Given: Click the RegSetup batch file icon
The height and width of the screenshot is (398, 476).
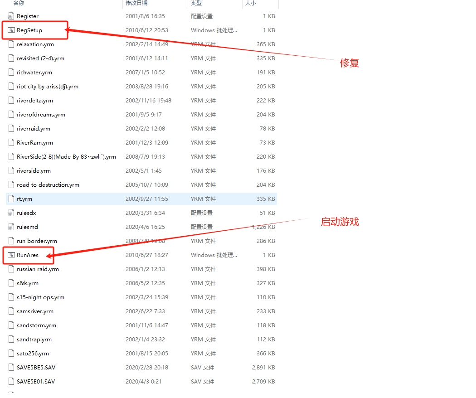Looking at the screenshot, I should click(x=11, y=30).
